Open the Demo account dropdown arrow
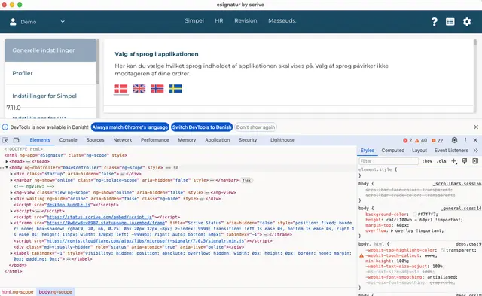The width and height of the screenshot is (482, 296). 63,22
